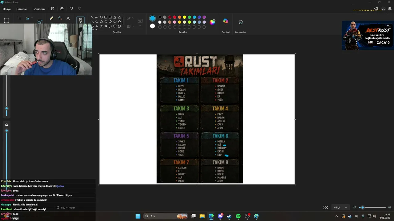
Task: Open the Görünüm menu
Action: (x=38, y=9)
